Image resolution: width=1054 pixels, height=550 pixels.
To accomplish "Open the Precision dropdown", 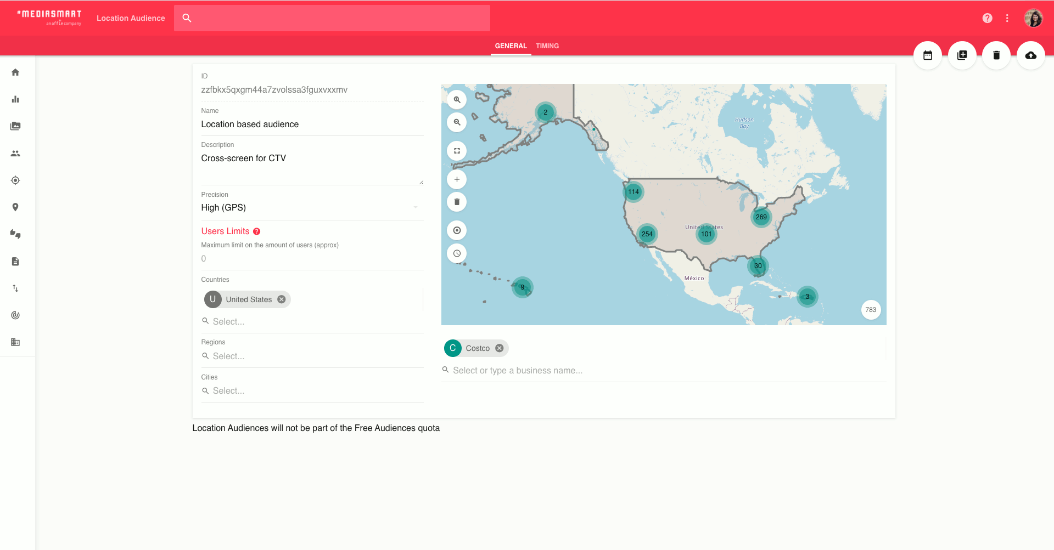I will (312, 207).
